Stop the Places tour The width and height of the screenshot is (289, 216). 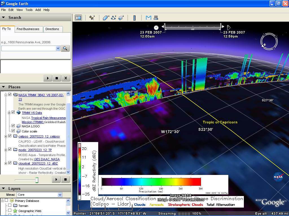coord(65,179)
